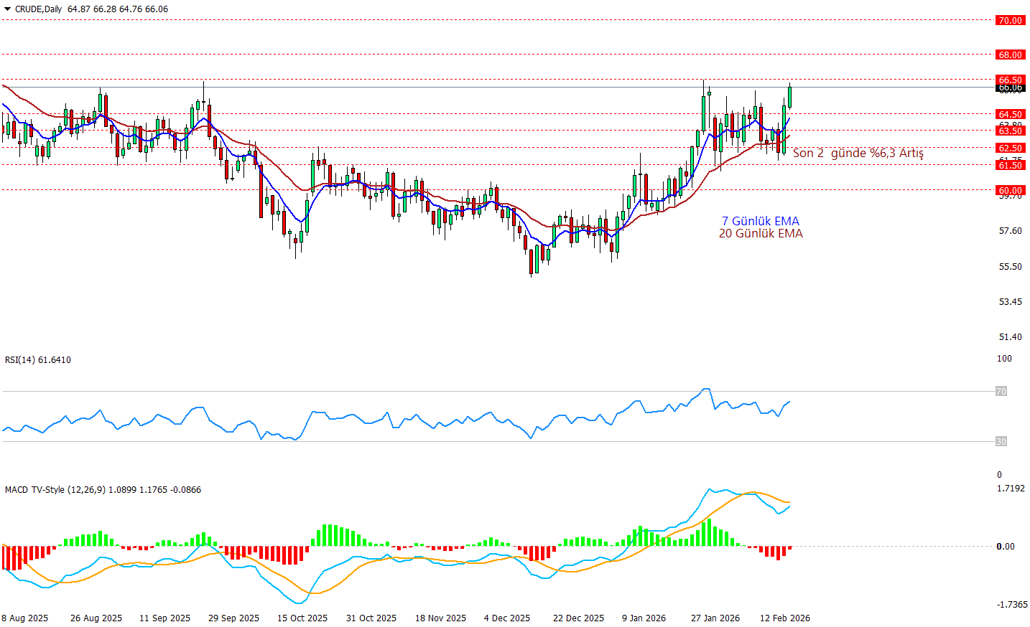Click the CRUDE,Daily chart title text
The image size is (1030, 627).
pyautogui.click(x=38, y=9)
